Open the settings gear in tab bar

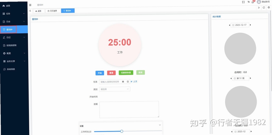[269, 7]
